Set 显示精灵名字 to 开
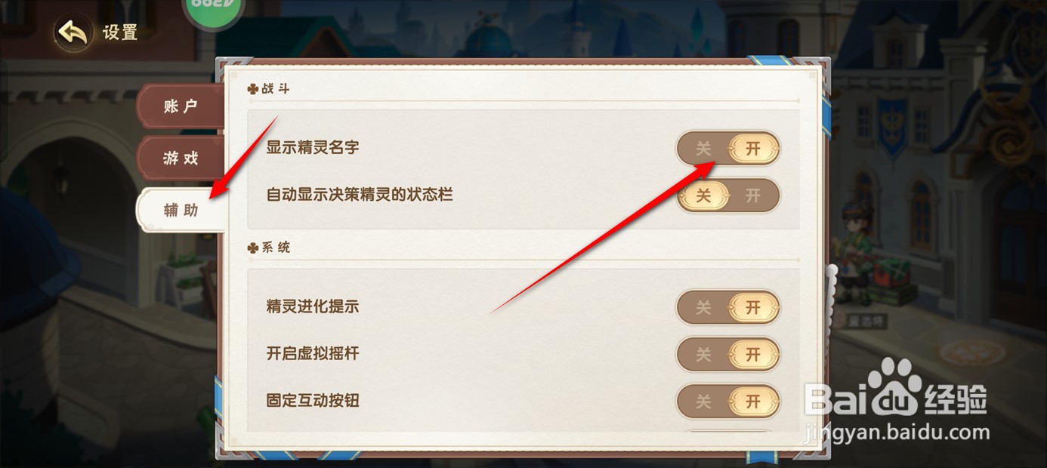Viewport: 1047px width, 468px height. point(753,149)
